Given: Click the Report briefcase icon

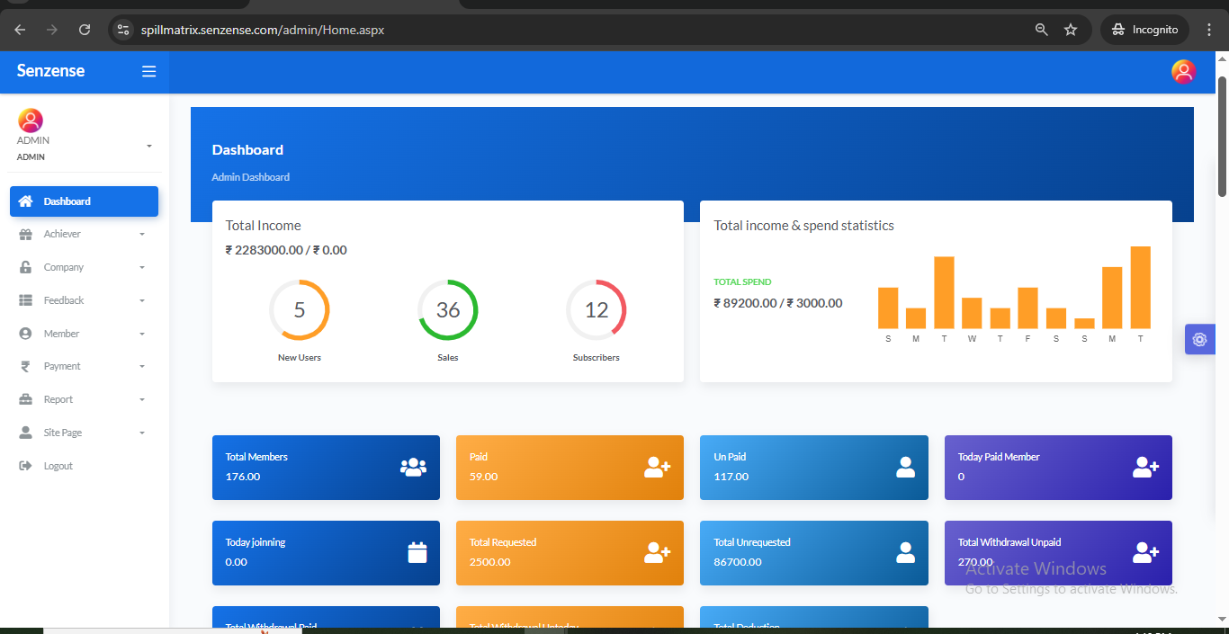Looking at the screenshot, I should pyautogui.click(x=26, y=399).
